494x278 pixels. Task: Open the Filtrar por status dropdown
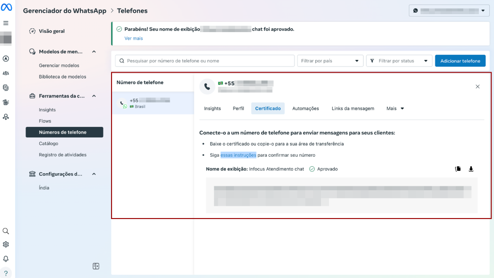(399, 61)
